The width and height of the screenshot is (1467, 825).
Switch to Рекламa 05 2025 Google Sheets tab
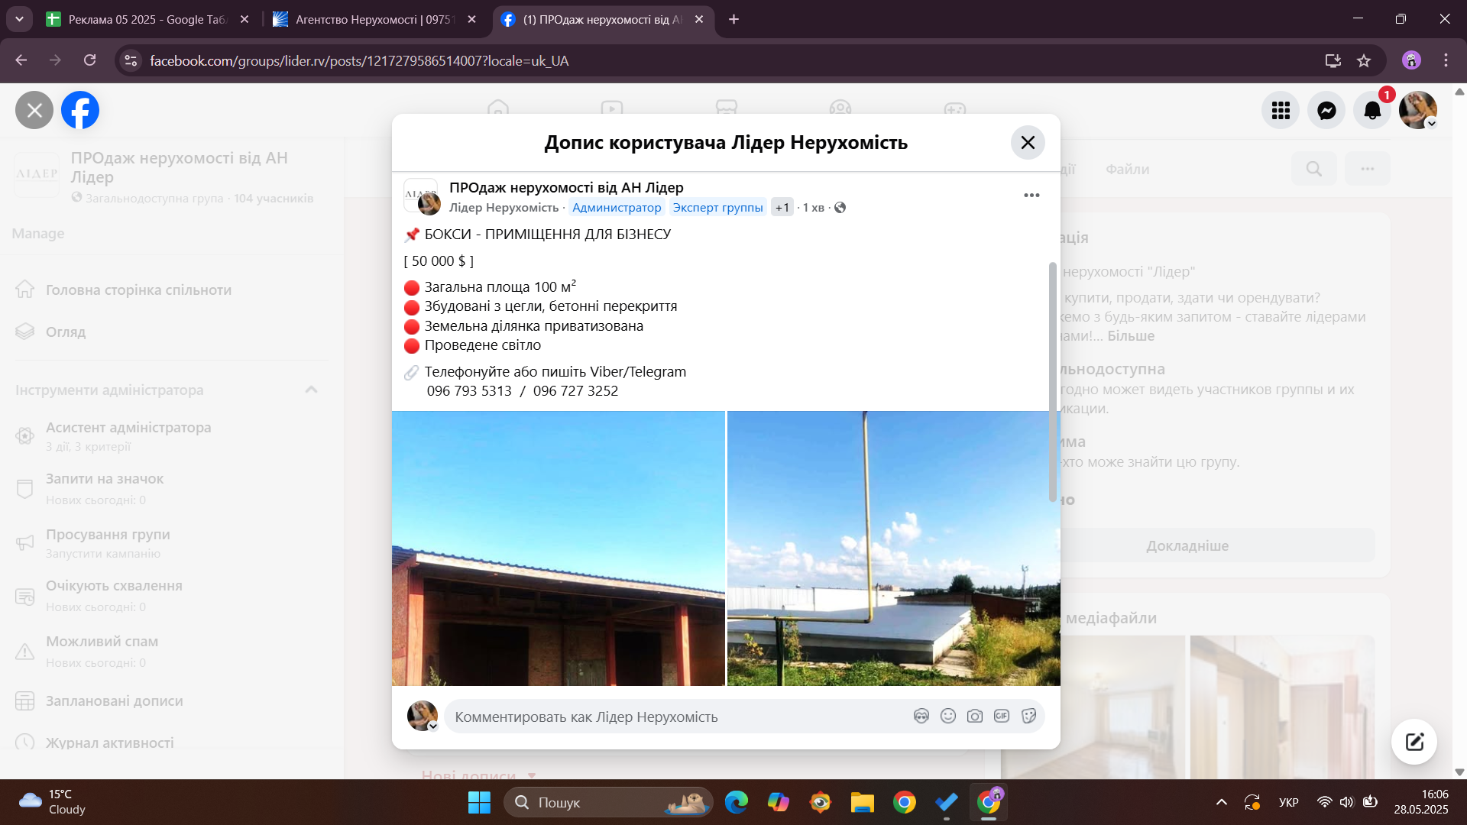point(145,20)
